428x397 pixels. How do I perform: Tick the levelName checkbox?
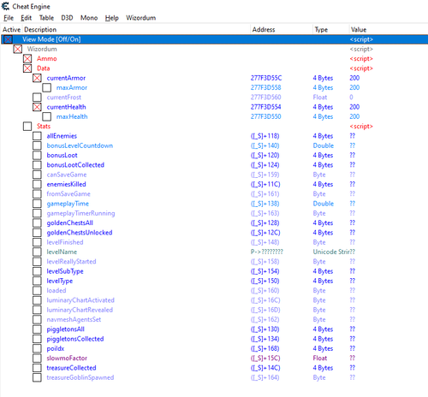pos(37,252)
